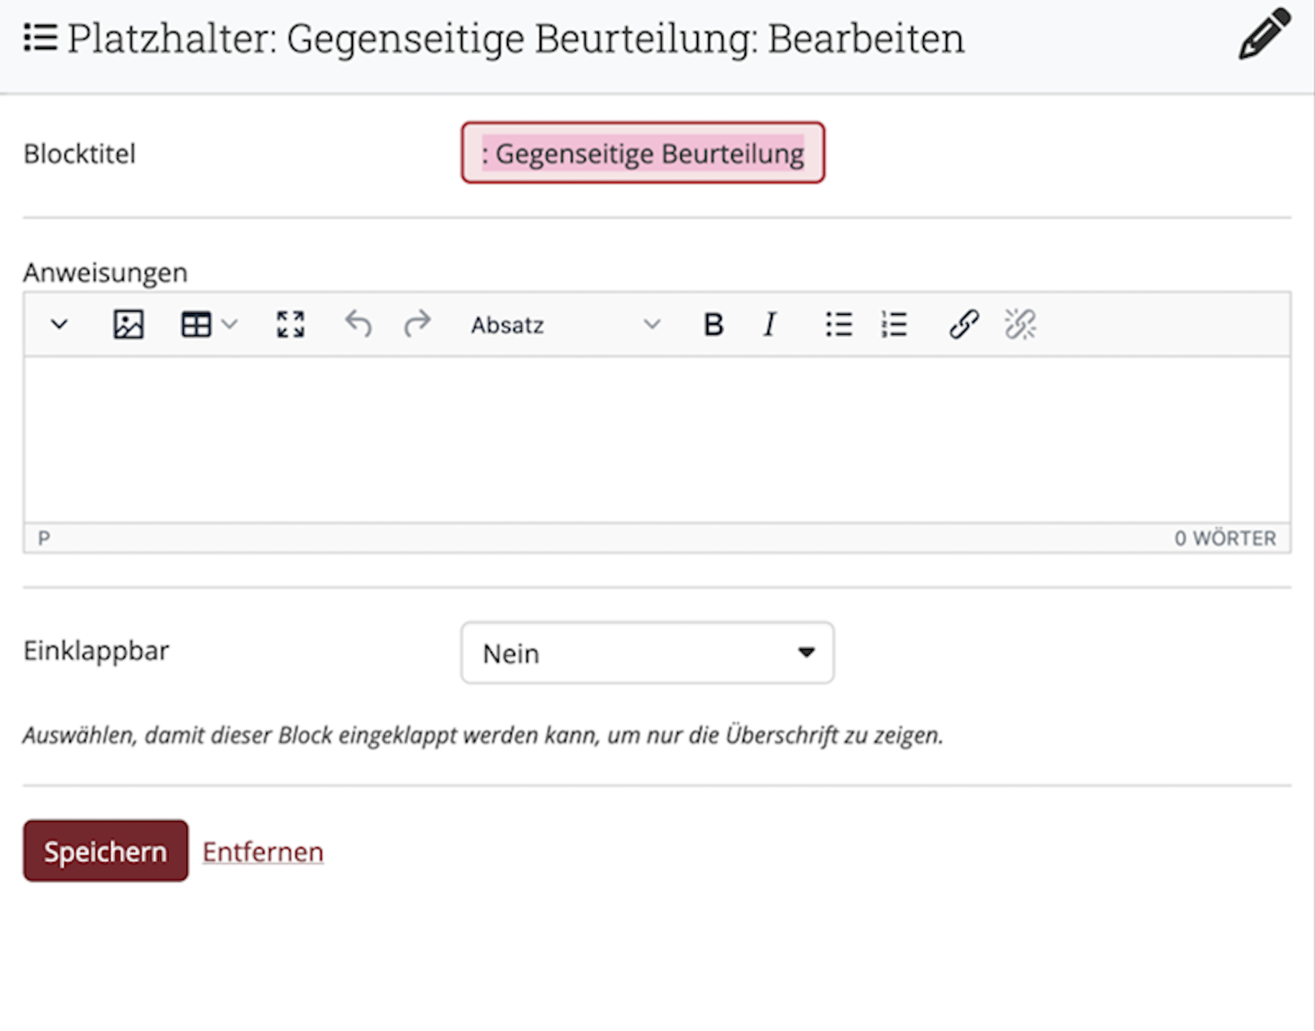
Task: Toggle fullscreen editor mode
Action: [290, 325]
